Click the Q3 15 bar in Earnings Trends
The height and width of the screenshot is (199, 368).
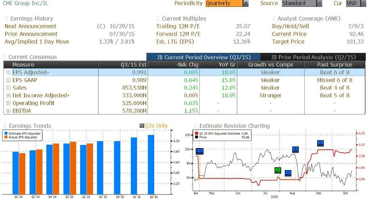(x=100, y=168)
